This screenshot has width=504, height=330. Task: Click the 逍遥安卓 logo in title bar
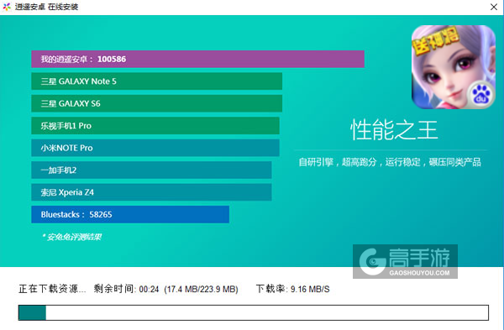pyautogui.click(x=7, y=7)
